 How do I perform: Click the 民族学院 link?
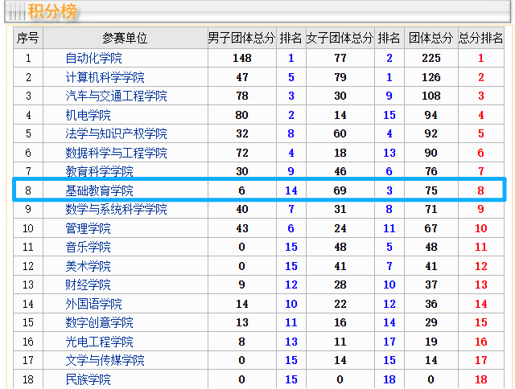coord(88,379)
